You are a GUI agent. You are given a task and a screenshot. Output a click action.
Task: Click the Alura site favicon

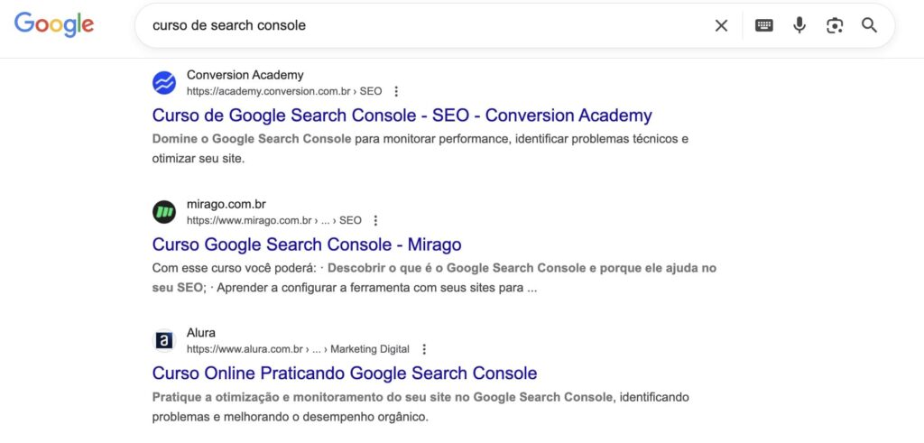164,340
